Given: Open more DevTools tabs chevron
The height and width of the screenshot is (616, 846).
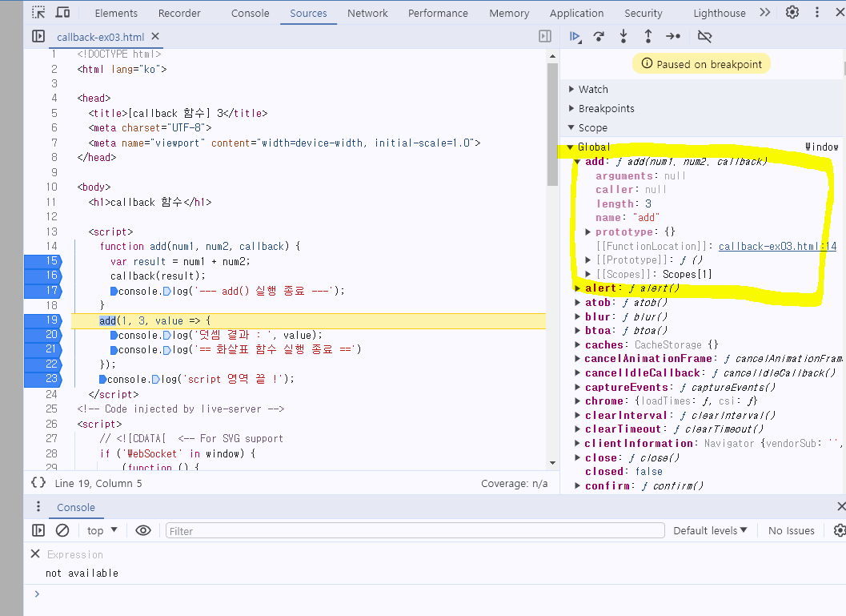Looking at the screenshot, I should click(764, 13).
